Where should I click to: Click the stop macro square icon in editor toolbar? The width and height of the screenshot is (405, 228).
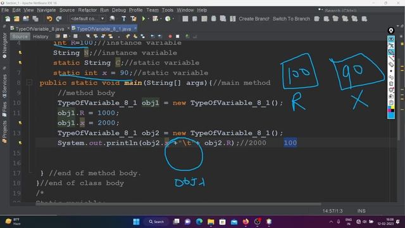(177, 37)
